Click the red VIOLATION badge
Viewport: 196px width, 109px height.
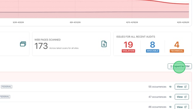pyautogui.click(x=128, y=51)
